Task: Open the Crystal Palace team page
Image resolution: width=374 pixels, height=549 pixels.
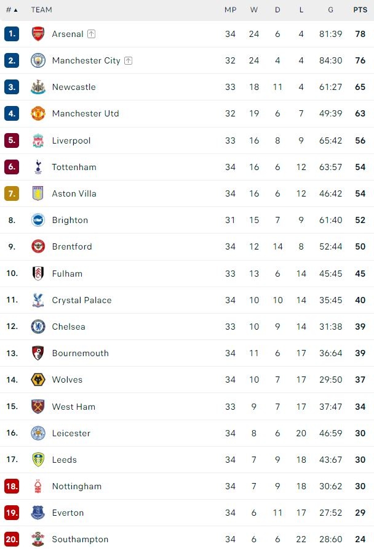Action: pos(82,300)
